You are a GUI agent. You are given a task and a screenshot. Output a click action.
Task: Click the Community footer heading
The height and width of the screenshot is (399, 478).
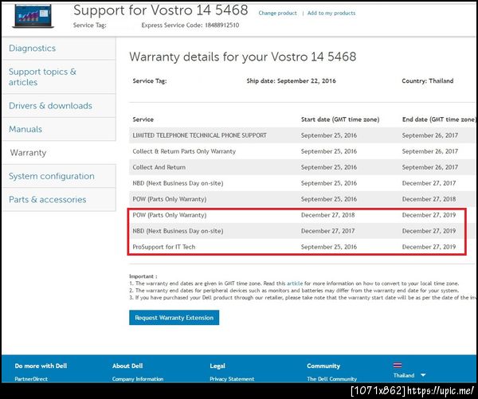pyautogui.click(x=323, y=366)
